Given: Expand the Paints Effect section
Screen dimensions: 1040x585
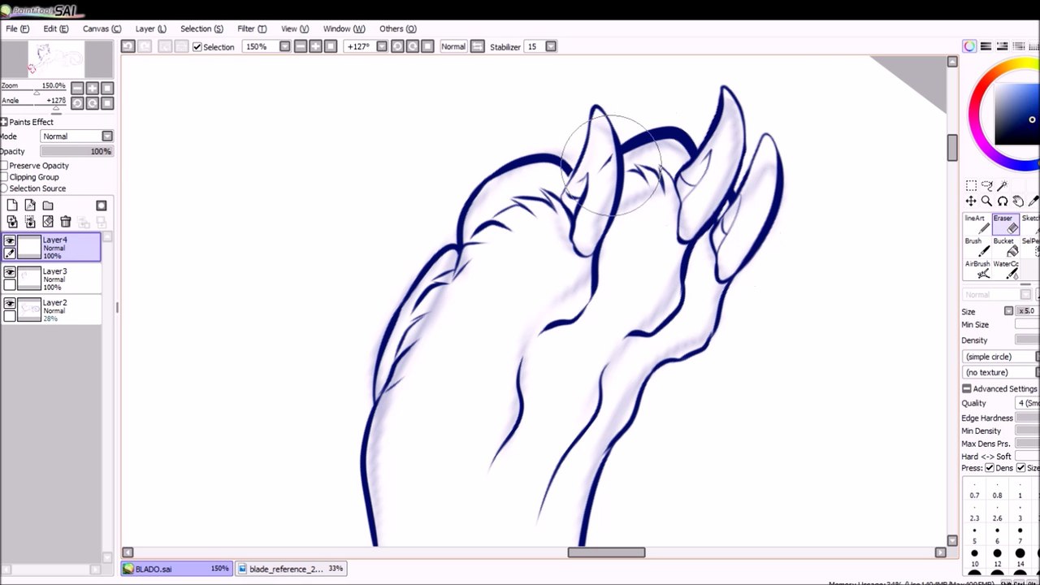Looking at the screenshot, I should (4, 122).
